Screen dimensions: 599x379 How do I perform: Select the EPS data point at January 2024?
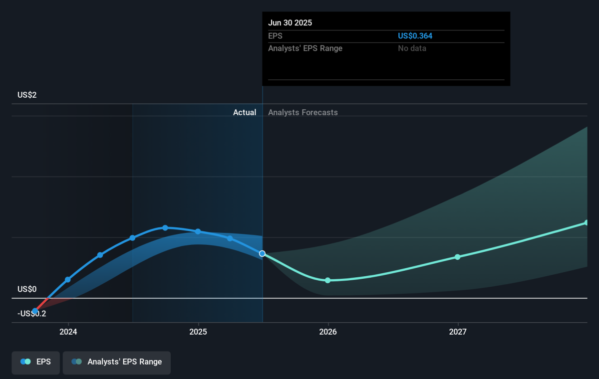click(68, 280)
